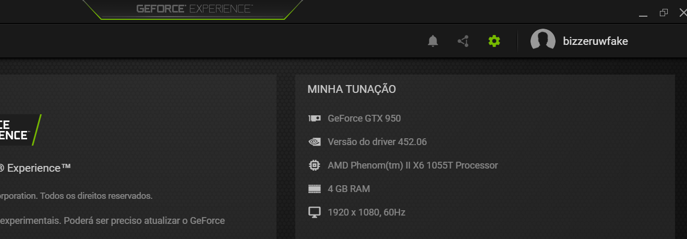Screen dimensions: 687x239
Task: Click the share icon in the header
Action: point(463,41)
